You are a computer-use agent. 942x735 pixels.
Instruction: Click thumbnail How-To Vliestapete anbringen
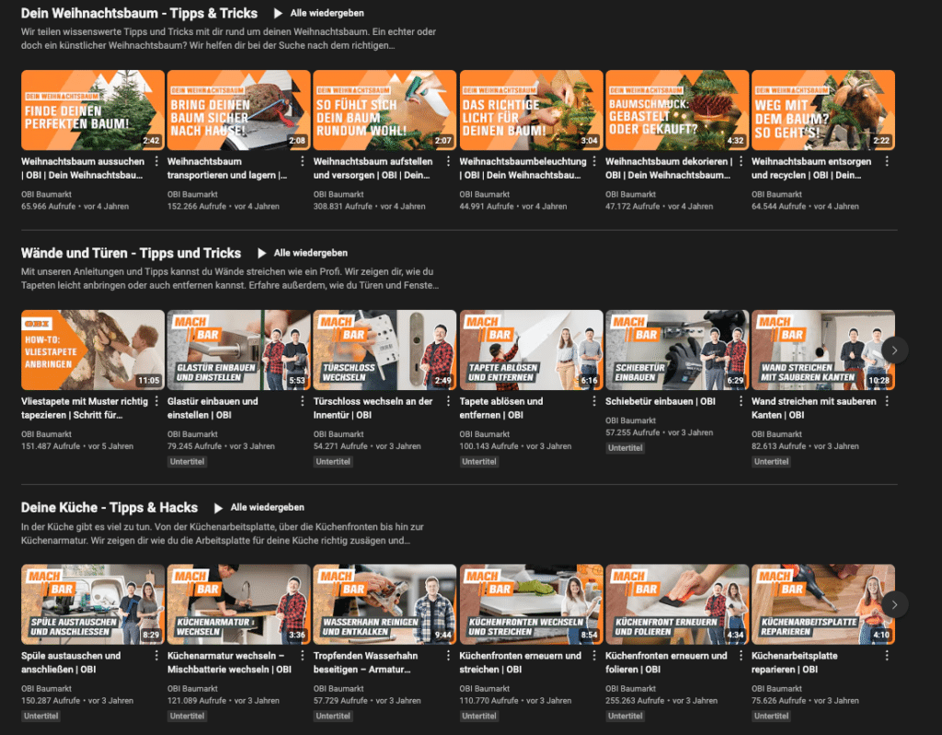(x=93, y=350)
